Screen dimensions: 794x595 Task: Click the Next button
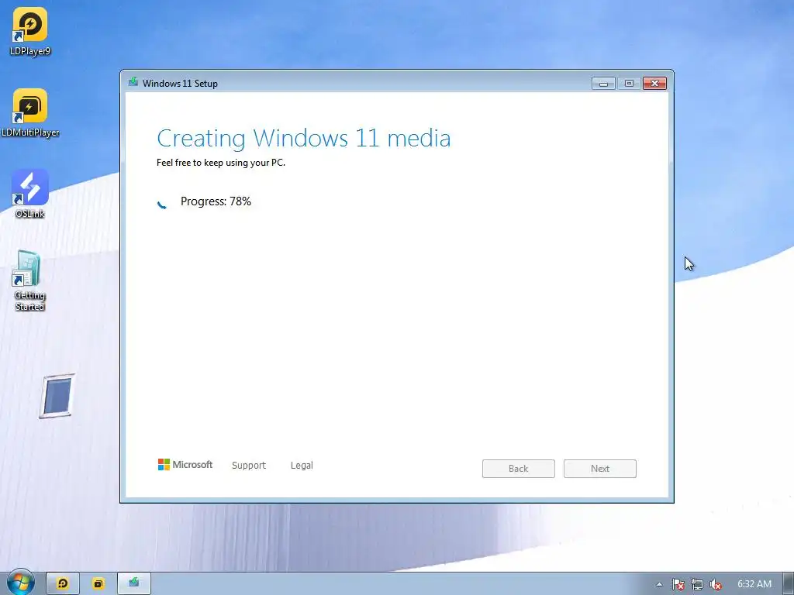point(600,469)
